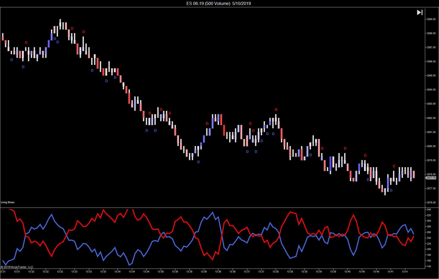Select the red D marker above the 13:38 swing high
The height and width of the screenshot is (279, 439).
click(x=276, y=110)
